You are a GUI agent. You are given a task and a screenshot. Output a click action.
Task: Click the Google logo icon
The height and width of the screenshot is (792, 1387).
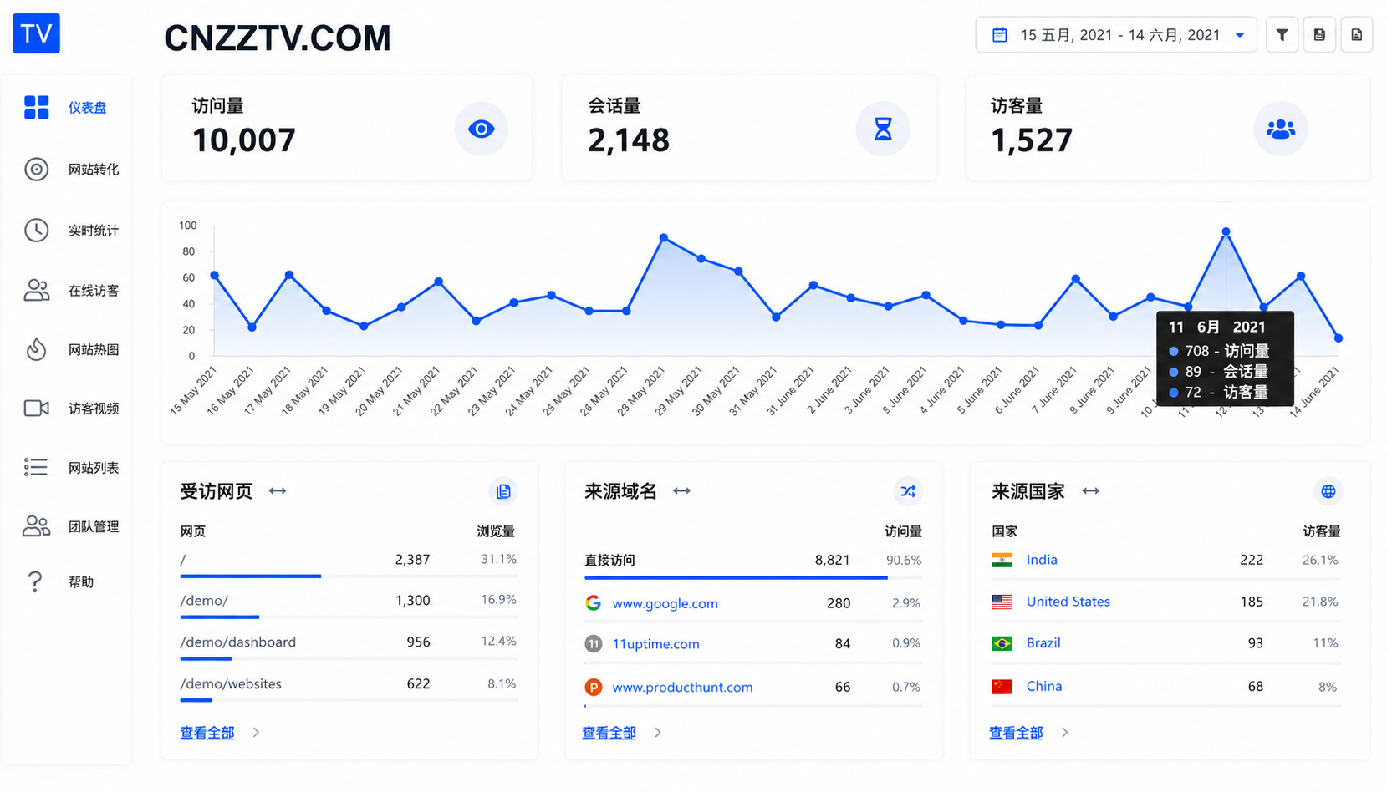(594, 602)
